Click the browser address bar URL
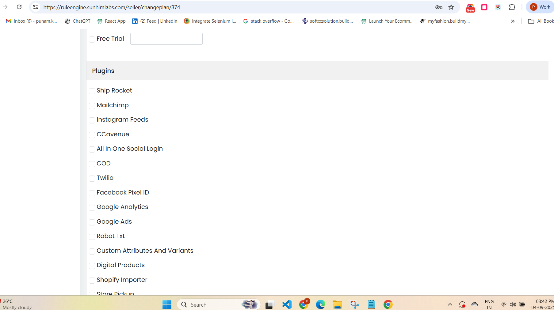554x310 pixels. 112,7
